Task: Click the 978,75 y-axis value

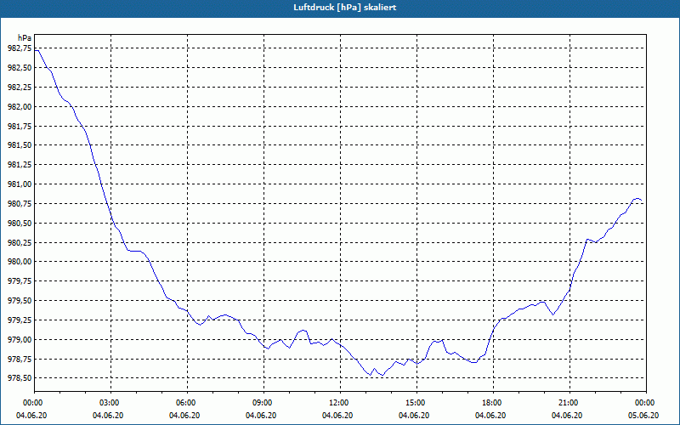Action: 20,359
